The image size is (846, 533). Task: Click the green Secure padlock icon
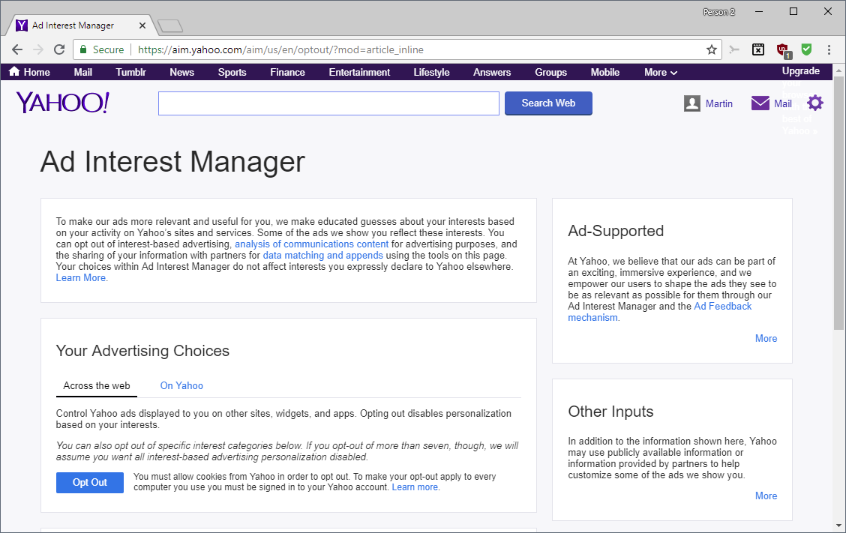click(83, 49)
